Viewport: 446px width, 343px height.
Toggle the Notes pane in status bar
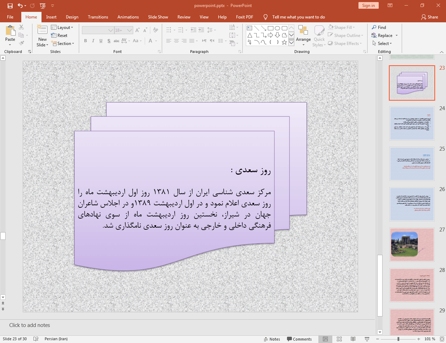(272, 339)
